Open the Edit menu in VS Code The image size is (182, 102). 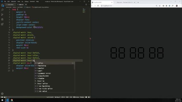coord(9,1)
